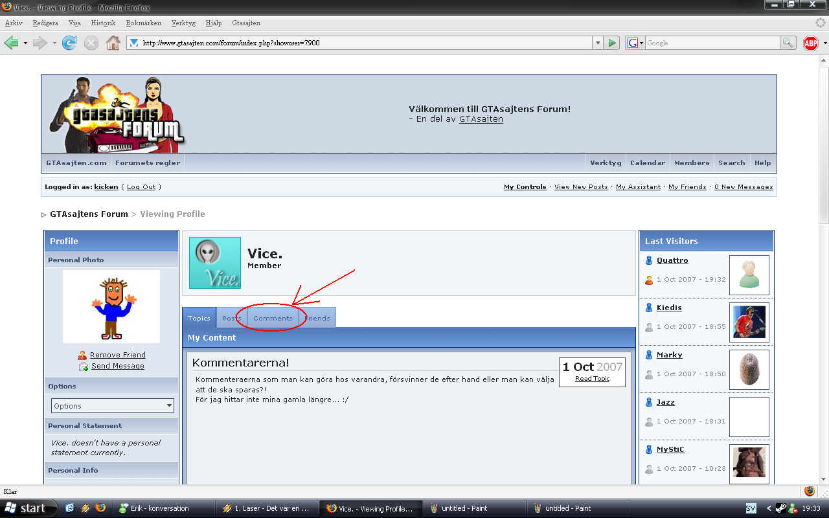Reload the page with the refresh icon
829x518 pixels.
69,43
